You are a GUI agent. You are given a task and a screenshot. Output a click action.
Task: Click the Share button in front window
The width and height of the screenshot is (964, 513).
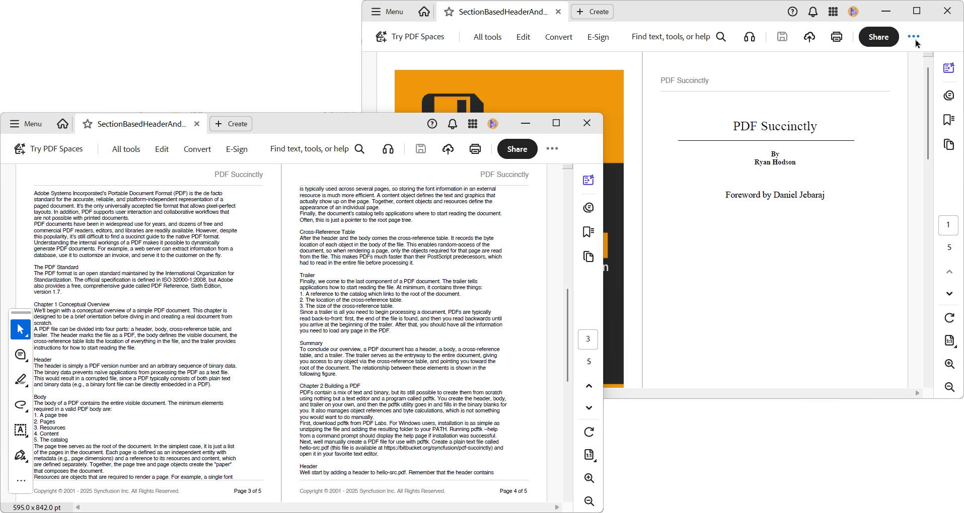517,149
